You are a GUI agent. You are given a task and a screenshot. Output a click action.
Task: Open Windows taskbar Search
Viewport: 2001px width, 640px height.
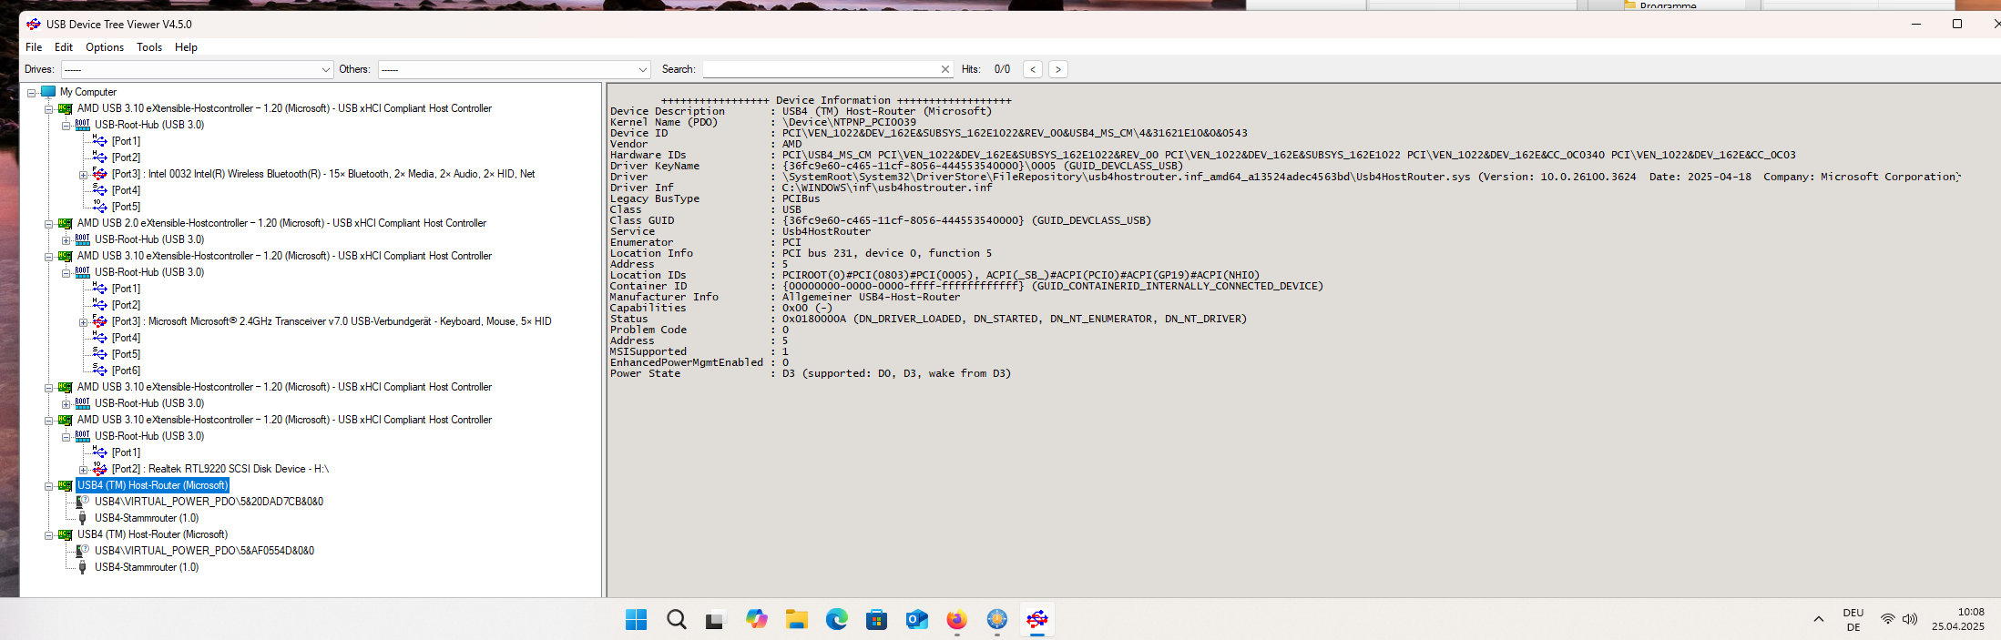point(676,620)
